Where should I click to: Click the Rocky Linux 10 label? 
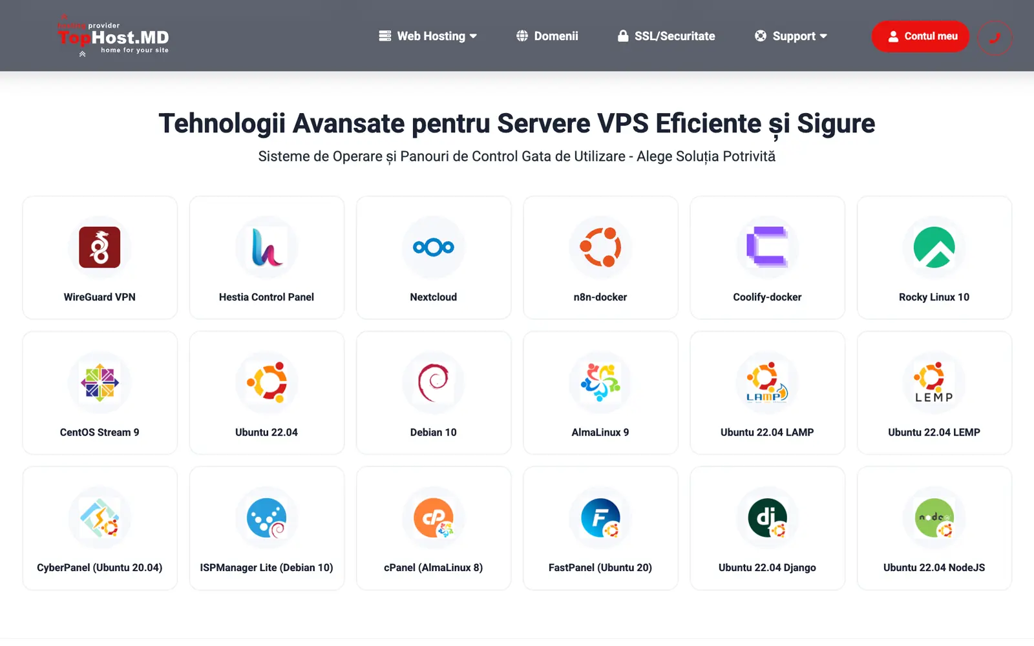pos(934,297)
